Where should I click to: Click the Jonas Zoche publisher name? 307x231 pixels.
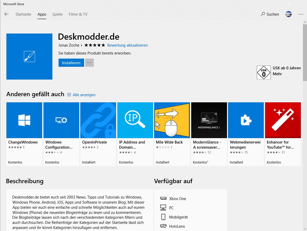click(69, 45)
